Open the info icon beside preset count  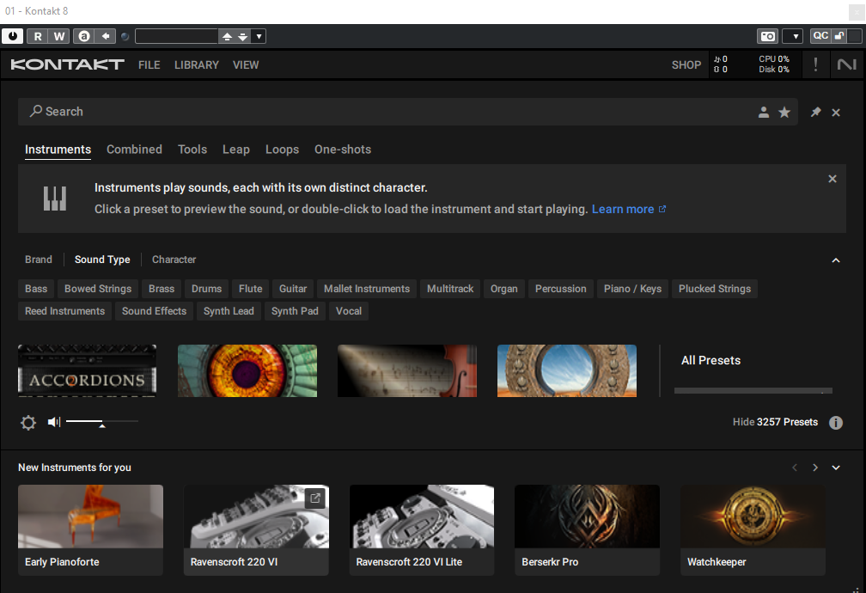[x=836, y=423]
